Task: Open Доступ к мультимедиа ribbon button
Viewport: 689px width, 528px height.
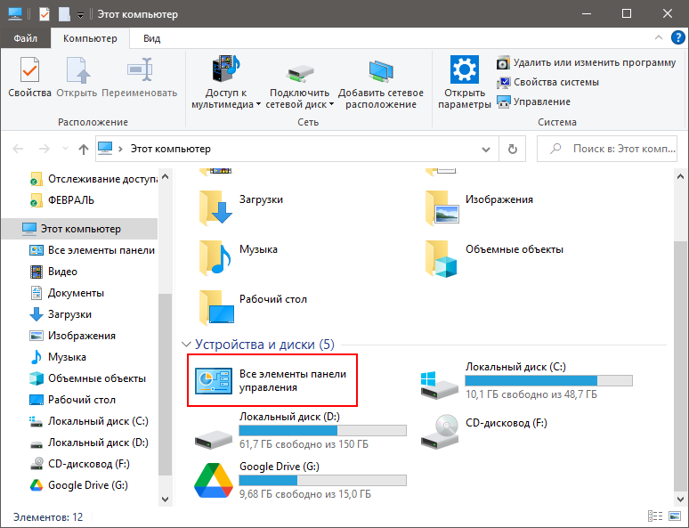Action: tap(226, 82)
